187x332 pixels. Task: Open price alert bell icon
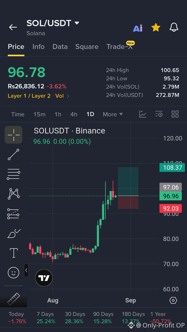click(174, 27)
